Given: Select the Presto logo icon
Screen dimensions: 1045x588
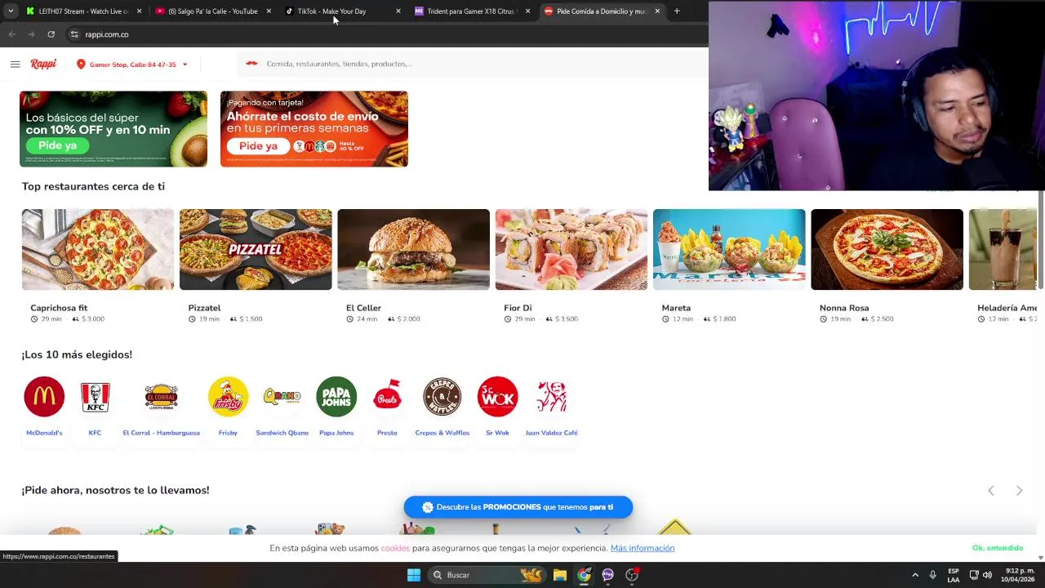Looking at the screenshot, I should 387,397.
